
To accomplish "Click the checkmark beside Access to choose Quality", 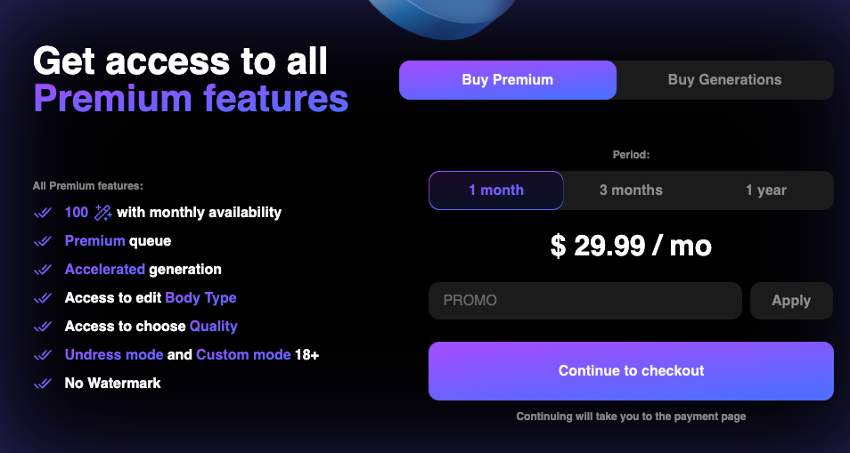I will [x=42, y=327].
